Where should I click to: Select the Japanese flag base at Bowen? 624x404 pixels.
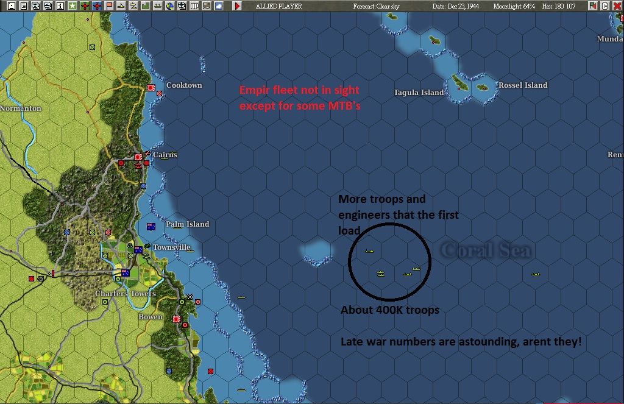pyautogui.click(x=176, y=319)
